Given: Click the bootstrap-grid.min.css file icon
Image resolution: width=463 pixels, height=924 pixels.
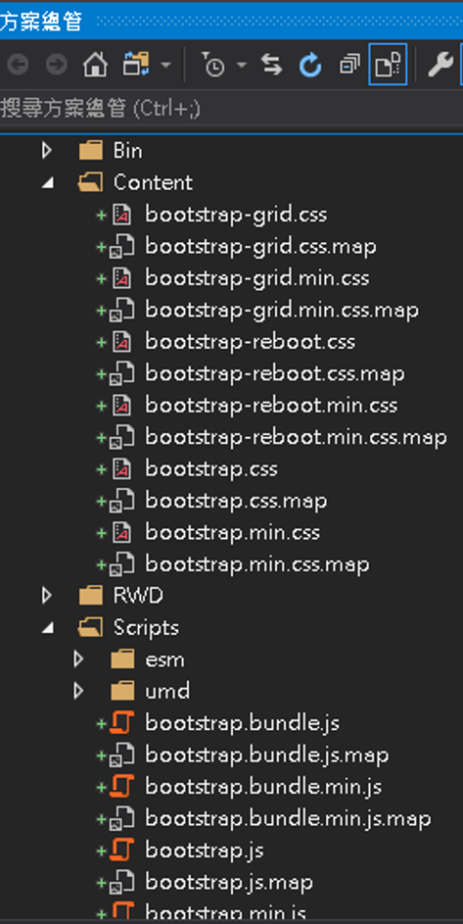Looking at the screenshot, I should 121,278.
